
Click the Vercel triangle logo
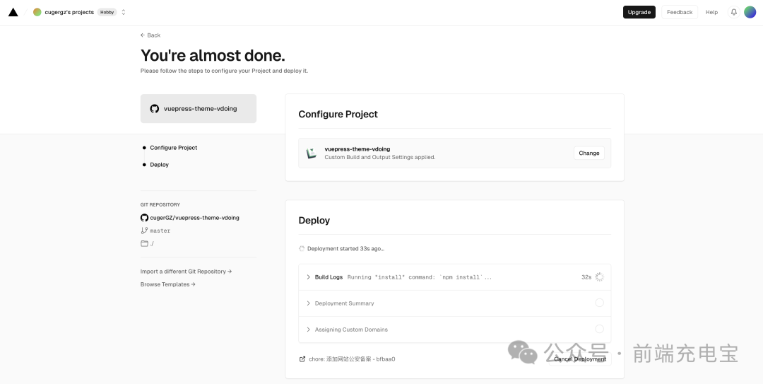13,12
